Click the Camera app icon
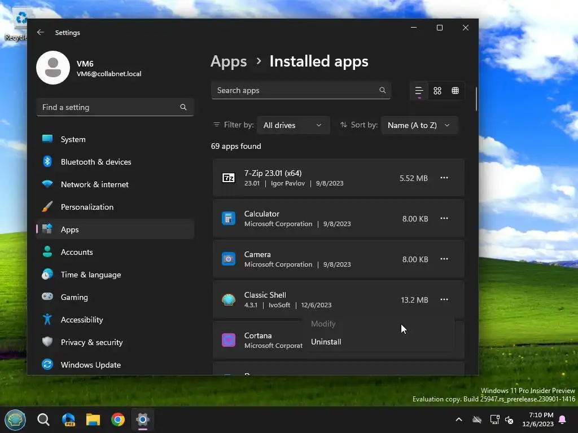This screenshot has height=433, width=578. [229, 259]
